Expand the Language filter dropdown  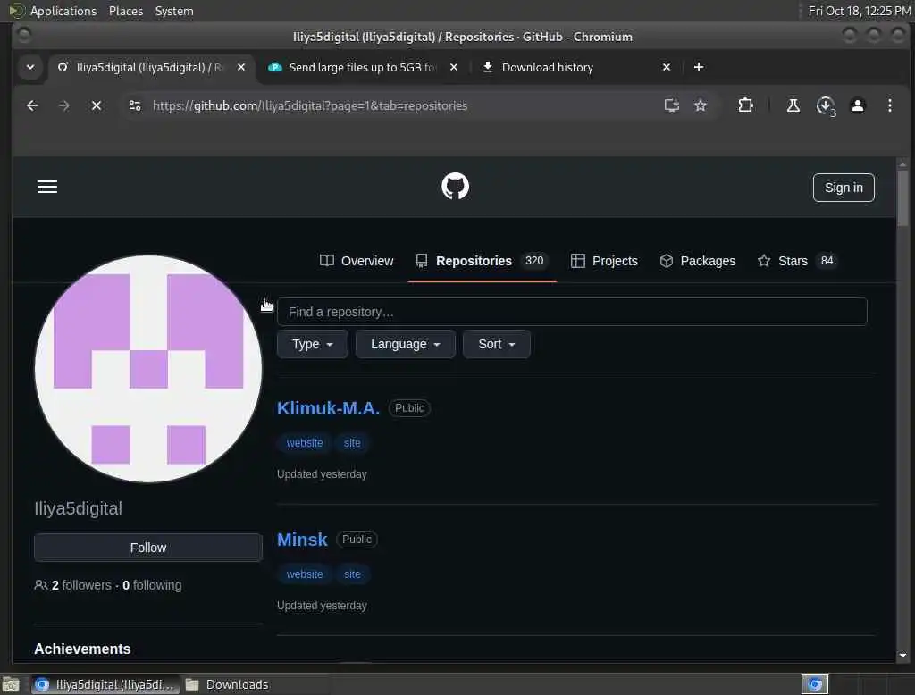click(x=406, y=344)
